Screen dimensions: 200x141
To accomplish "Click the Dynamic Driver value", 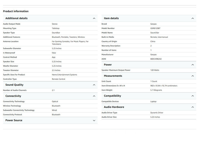I will click(157, 113).
